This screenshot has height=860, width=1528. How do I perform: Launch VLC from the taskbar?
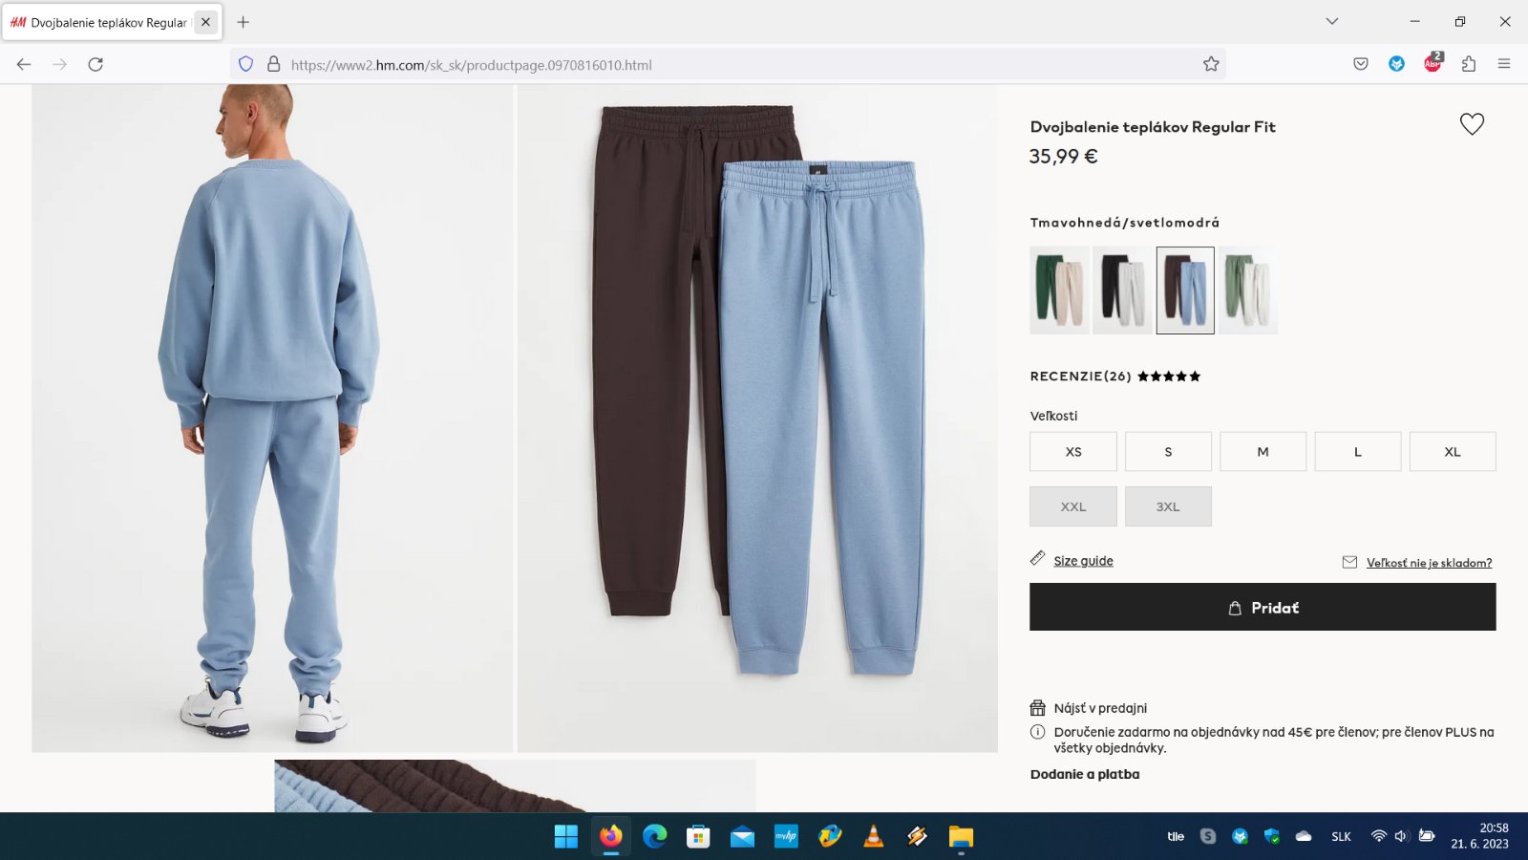[x=873, y=837]
